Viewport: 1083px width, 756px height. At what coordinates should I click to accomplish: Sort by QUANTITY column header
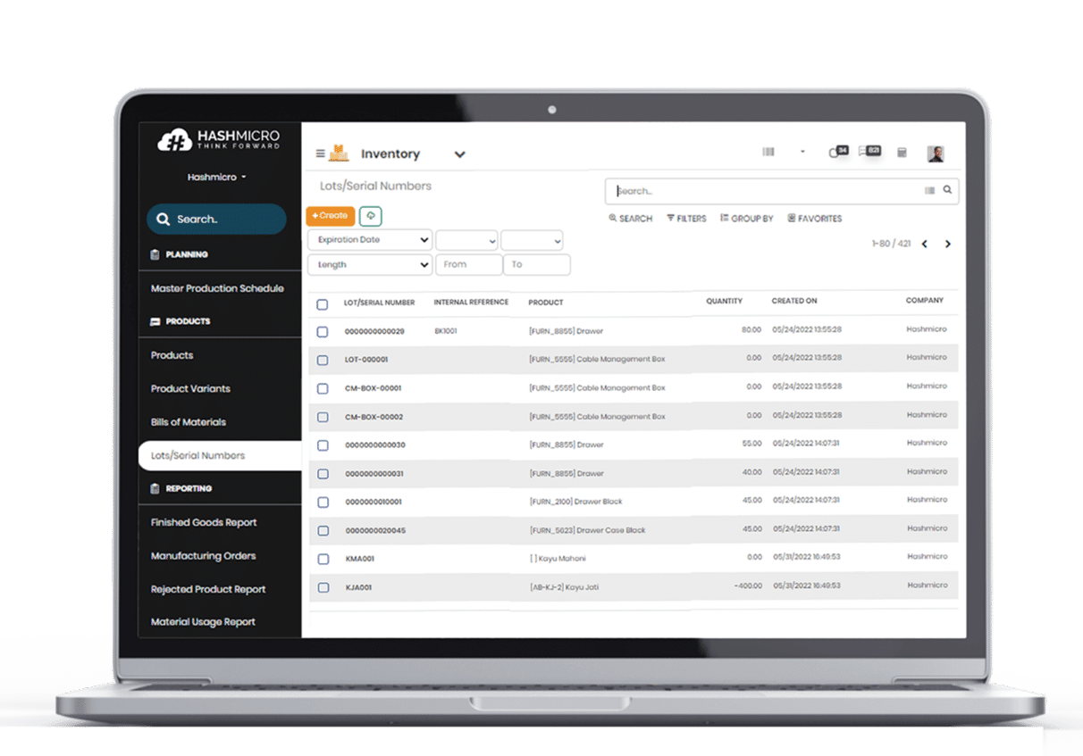click(x=724, y=302)
